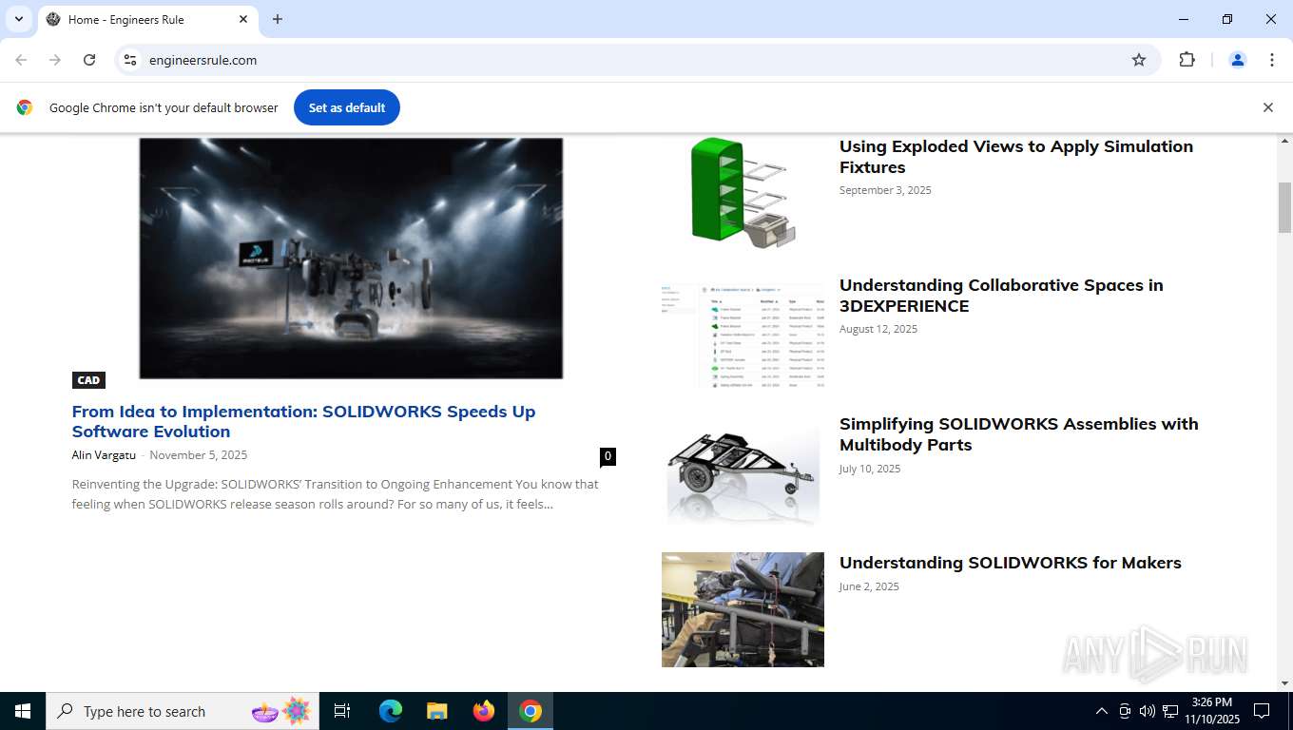This screenshot has width=1293, height=730.
Task: Open author Alin Vargatu's page
Action: click(104, 455)
